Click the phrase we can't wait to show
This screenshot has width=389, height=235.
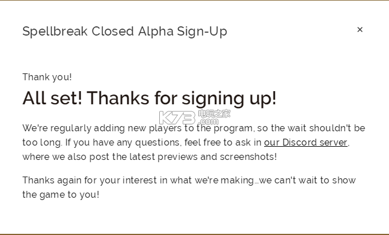pyautogui.click(x=308, y=180)
